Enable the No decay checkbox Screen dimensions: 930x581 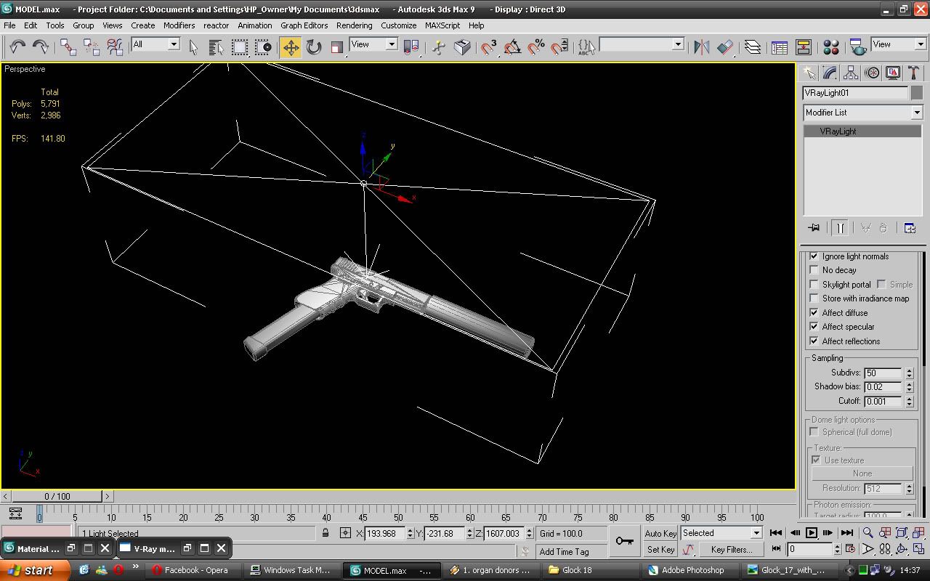814,270
